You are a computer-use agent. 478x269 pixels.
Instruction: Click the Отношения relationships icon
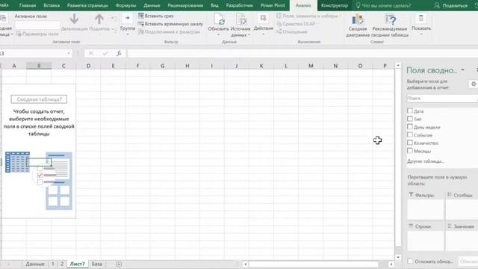point(279,31)
